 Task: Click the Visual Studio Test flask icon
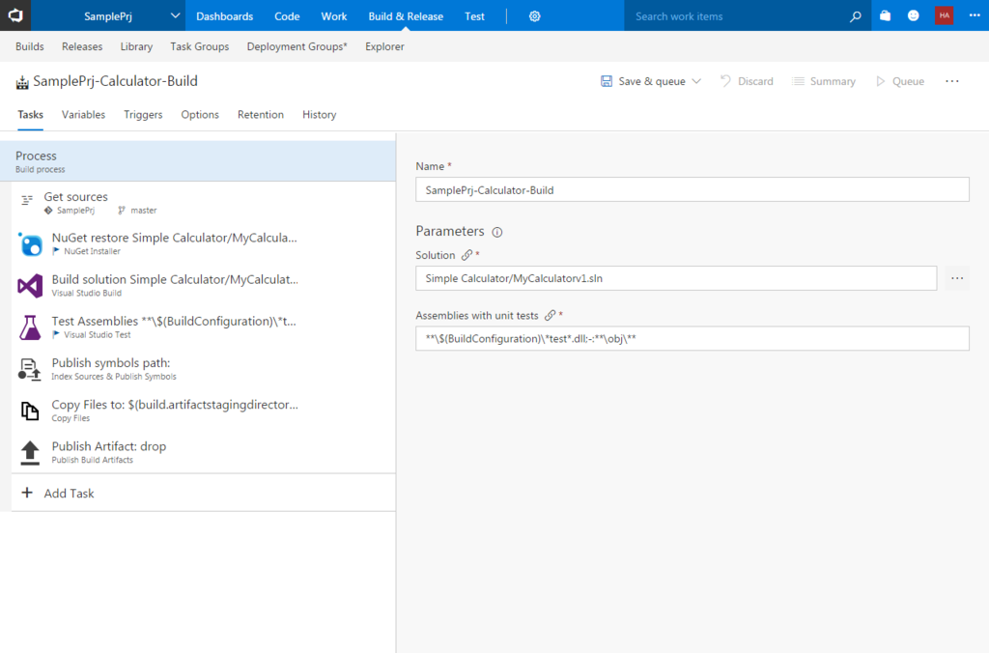pos(30,327)
